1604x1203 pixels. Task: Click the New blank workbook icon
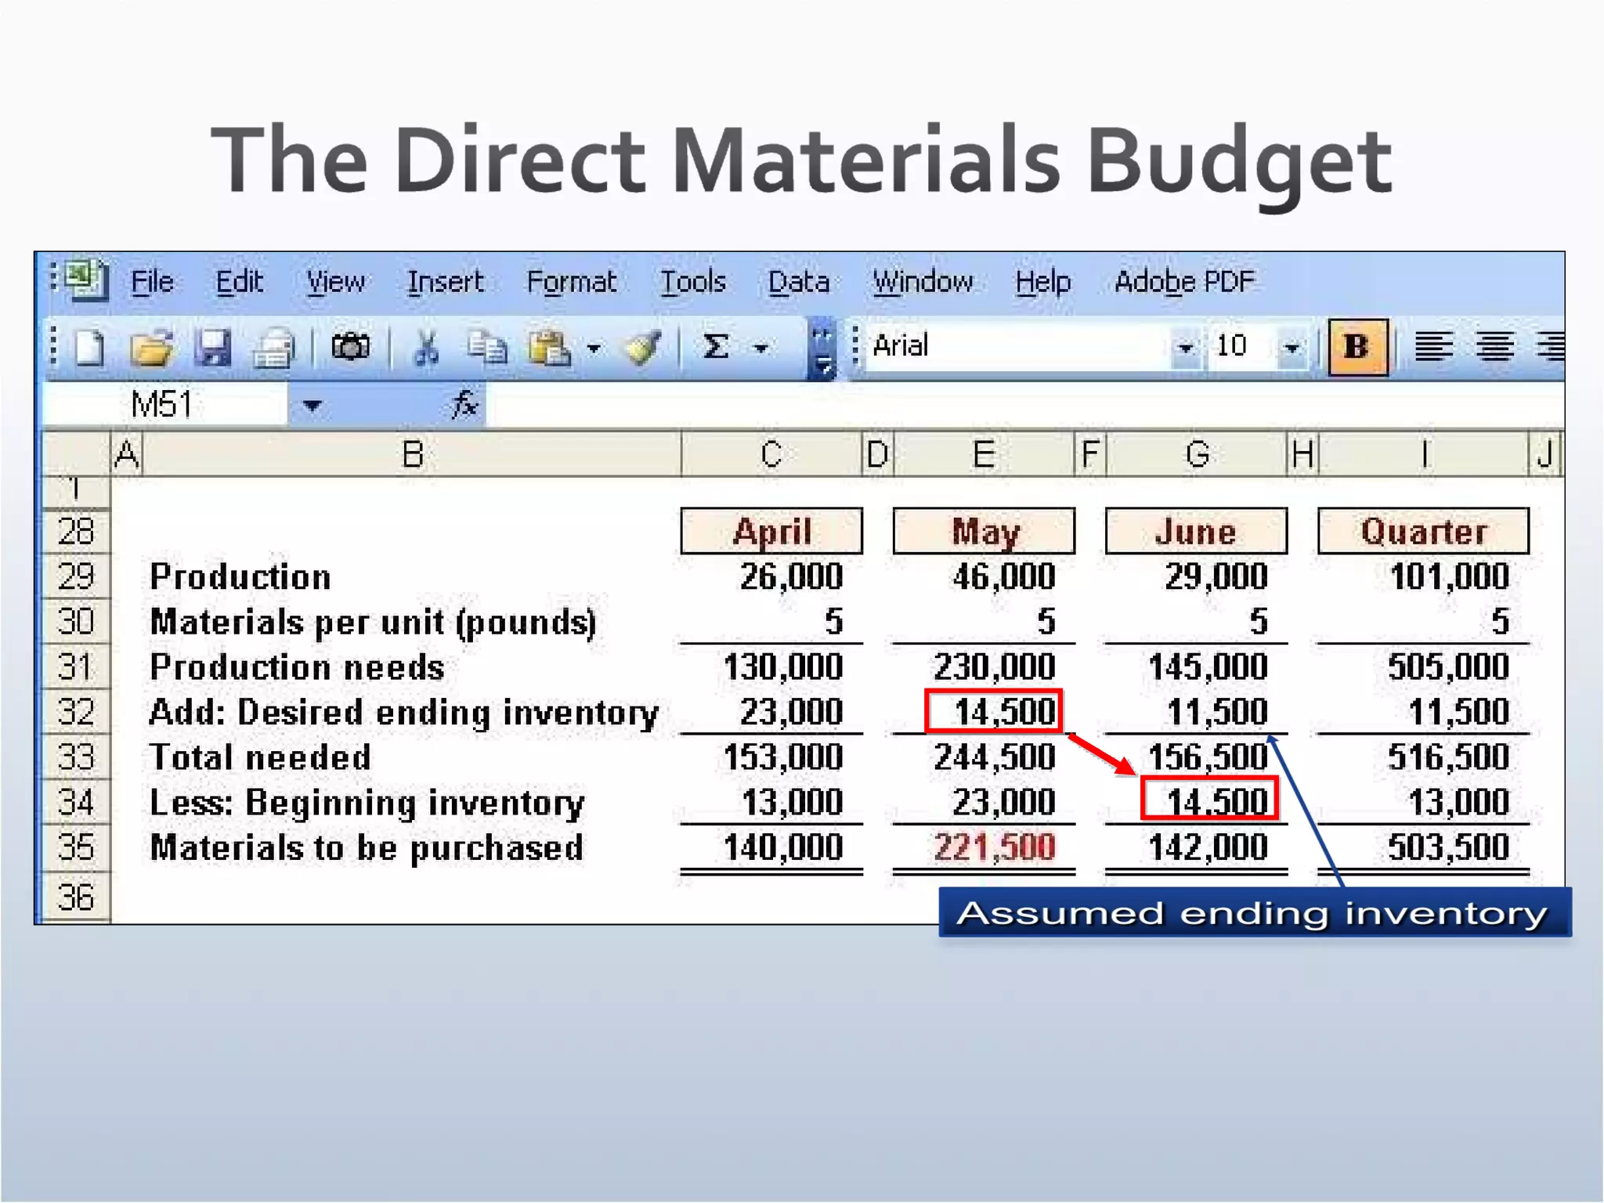pyautogui.click(x=89, y=348)
